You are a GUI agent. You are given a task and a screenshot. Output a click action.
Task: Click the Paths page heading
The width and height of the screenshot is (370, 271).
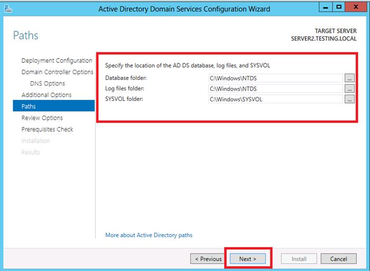tap(25, 35)
